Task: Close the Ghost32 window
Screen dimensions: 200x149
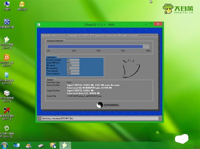Action: [158, 24]
